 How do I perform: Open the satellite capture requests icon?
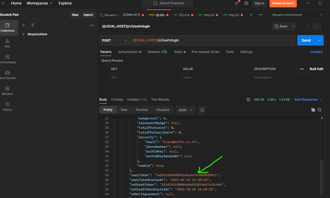(237, 3)
